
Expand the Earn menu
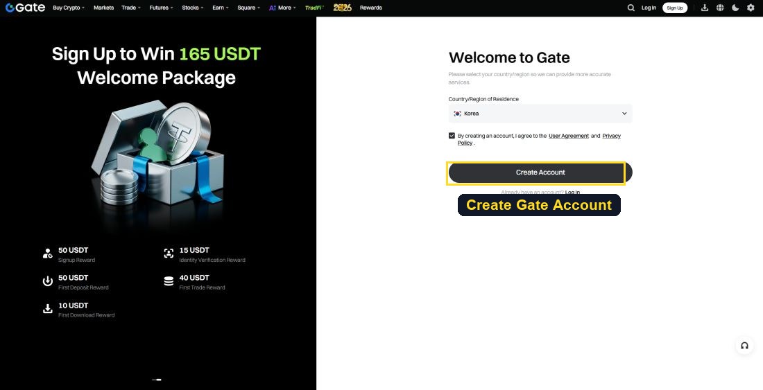pyautogui.click(x=221, y=8)
